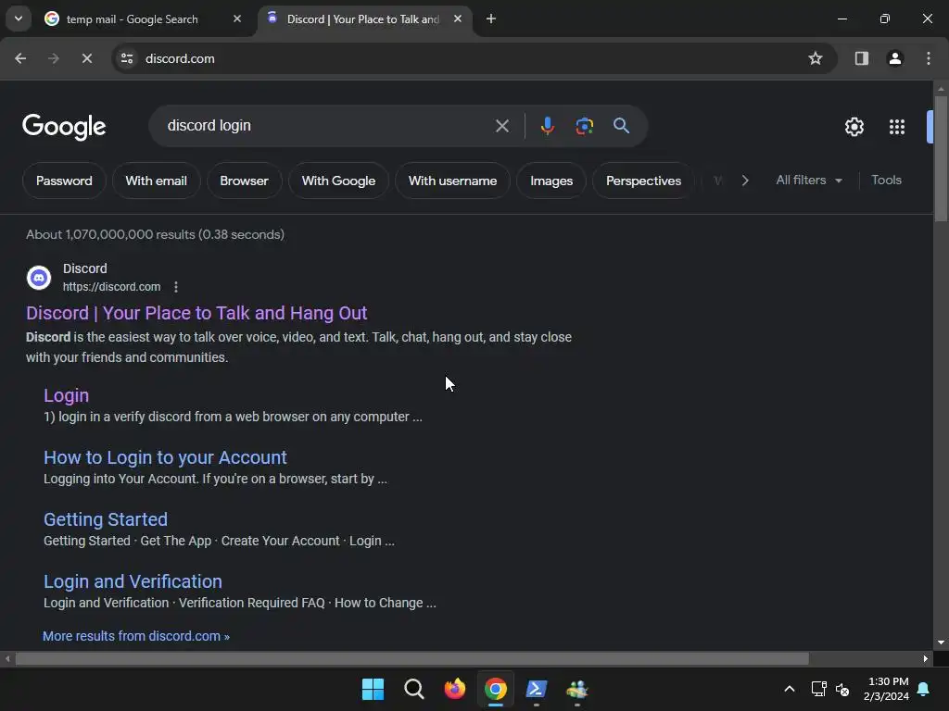This screenshot has width=949, height=711.
Task: Apply the Password filter chip
Action: 64,181
